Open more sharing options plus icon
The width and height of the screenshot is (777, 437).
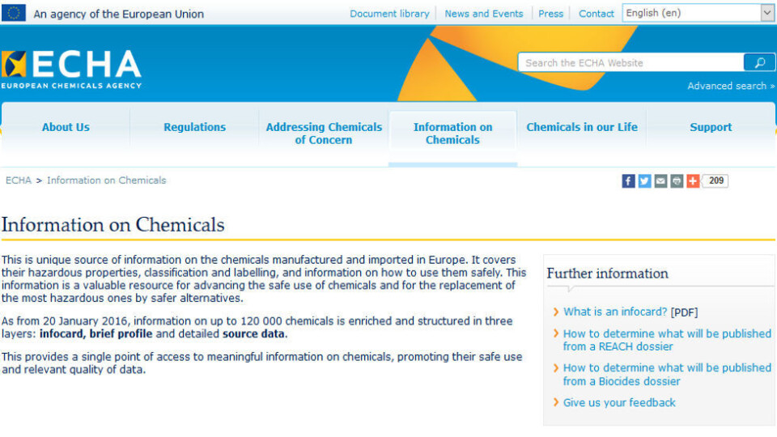(x=693, y=180)
